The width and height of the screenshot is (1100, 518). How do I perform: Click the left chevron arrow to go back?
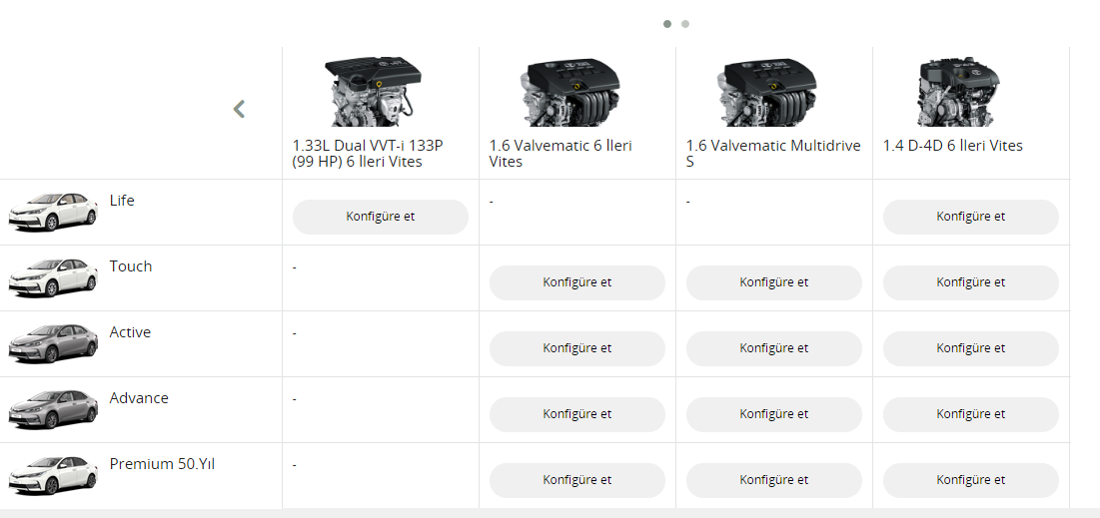coord(239,109)
